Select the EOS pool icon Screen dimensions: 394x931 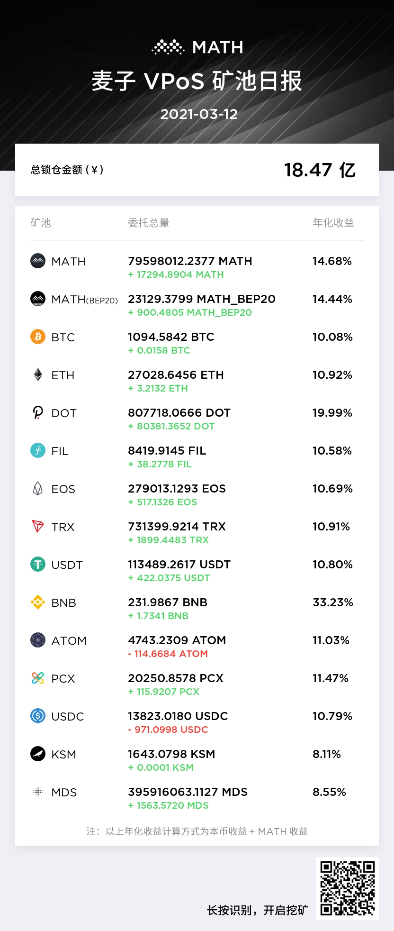(38, 488)
